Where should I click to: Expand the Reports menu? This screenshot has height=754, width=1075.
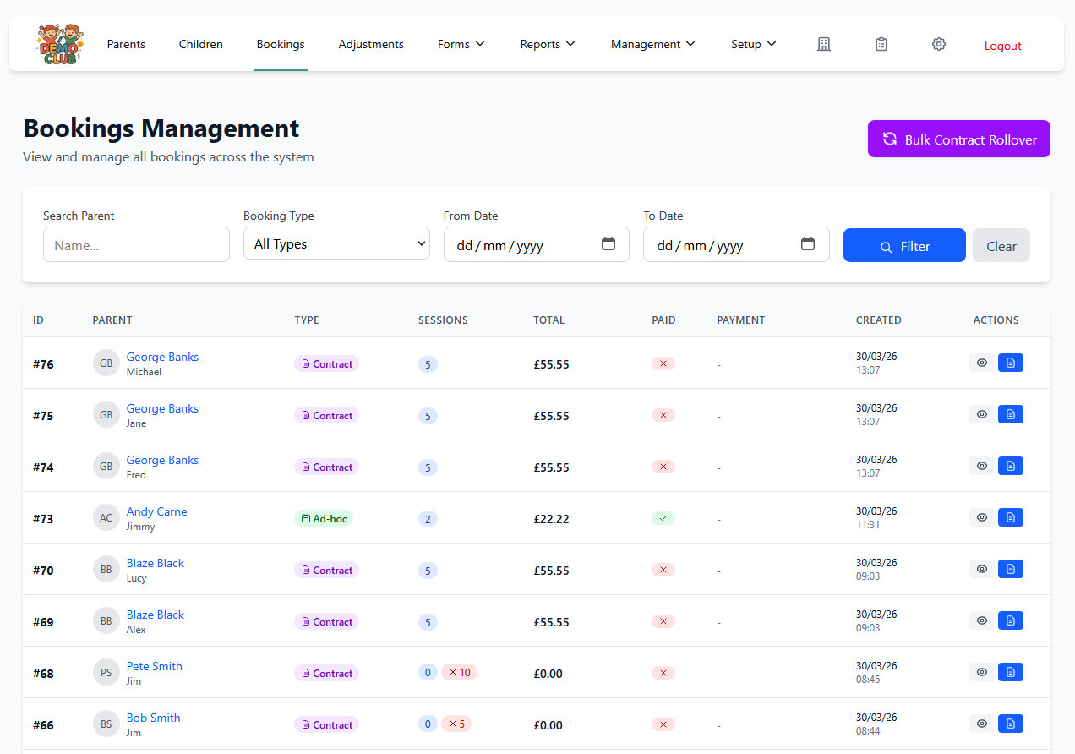pos(548,44)
